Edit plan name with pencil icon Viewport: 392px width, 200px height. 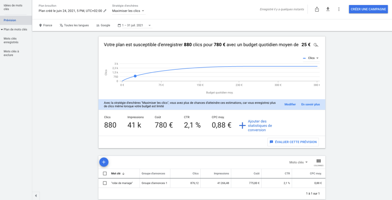coord(105,11)
